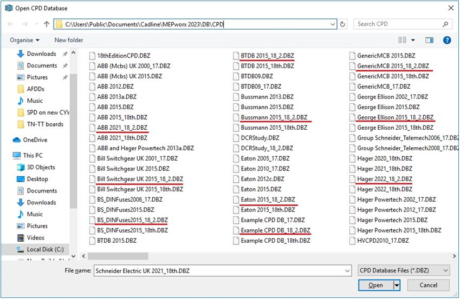Image resolution: width=460 pixels, height=299 pixels.
Task: Select ABB (Mcbs) UK 2000_17.DBZ
Action: [133, 66]
